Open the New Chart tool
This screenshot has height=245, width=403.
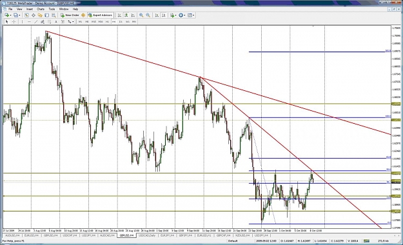pos(6,15)
